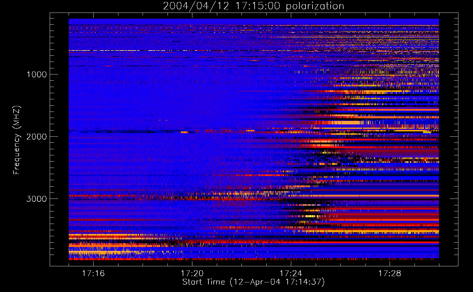Viewport: 473px width, 292px height.
Task: Click the 17:24 time tick label
Action: 291,273
